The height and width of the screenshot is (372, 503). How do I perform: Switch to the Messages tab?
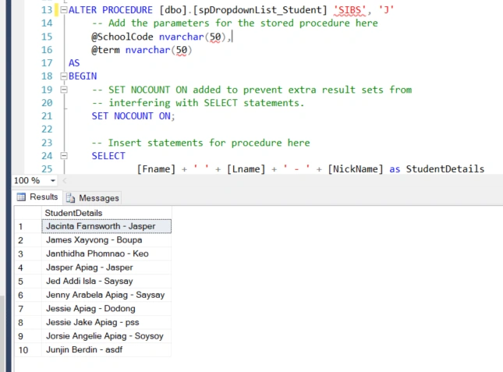coord(93,198)
